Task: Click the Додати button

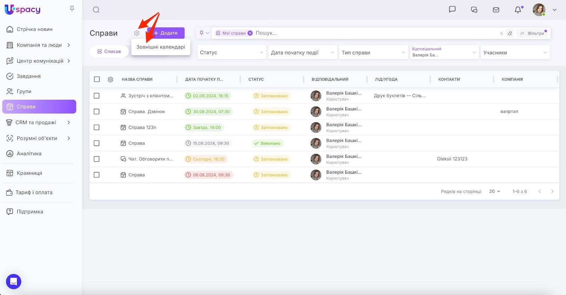Action: [166, 33]
